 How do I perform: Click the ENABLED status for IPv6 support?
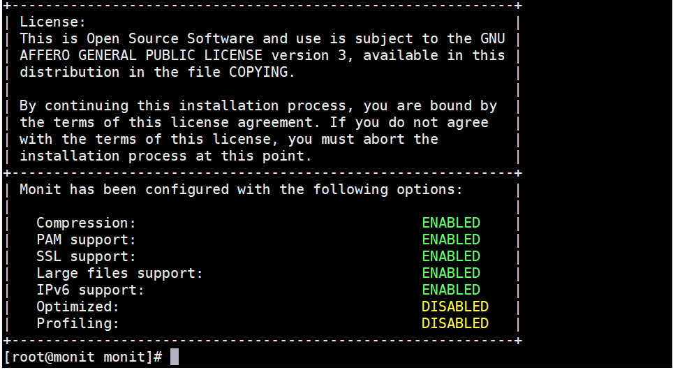click(x=451, y=290)
